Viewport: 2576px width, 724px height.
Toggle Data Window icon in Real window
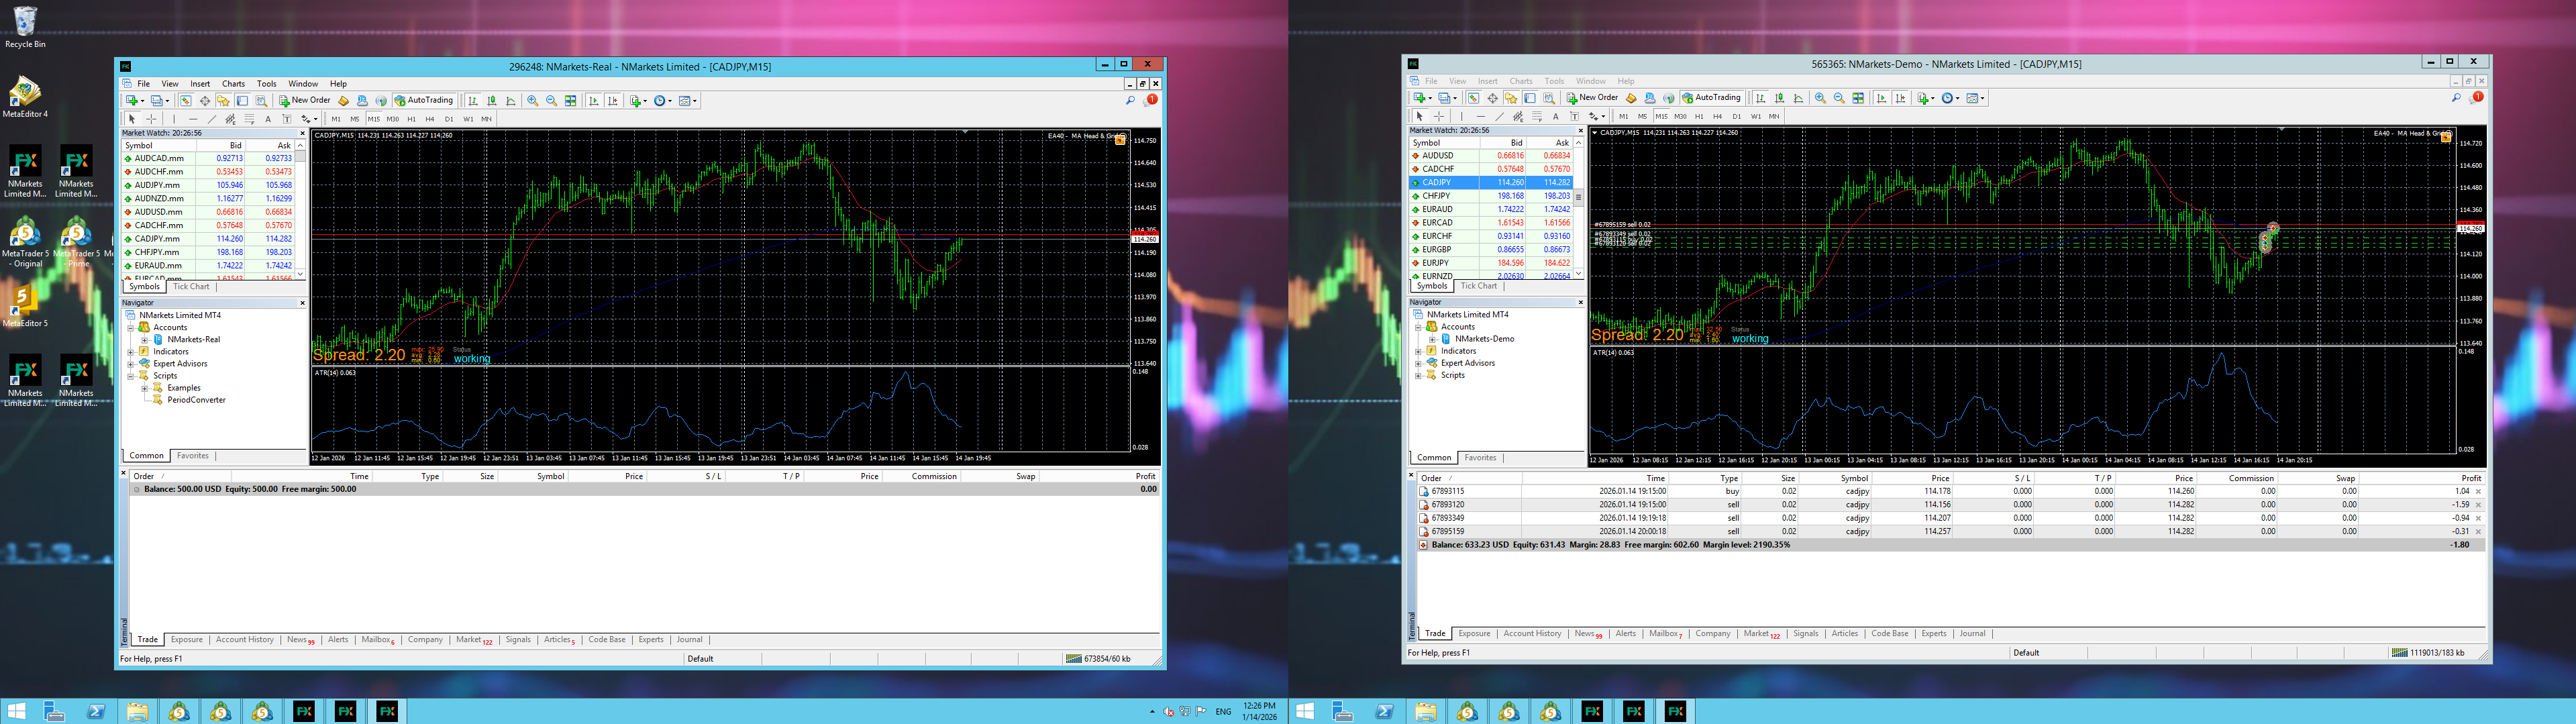click(x=205, y=101)
